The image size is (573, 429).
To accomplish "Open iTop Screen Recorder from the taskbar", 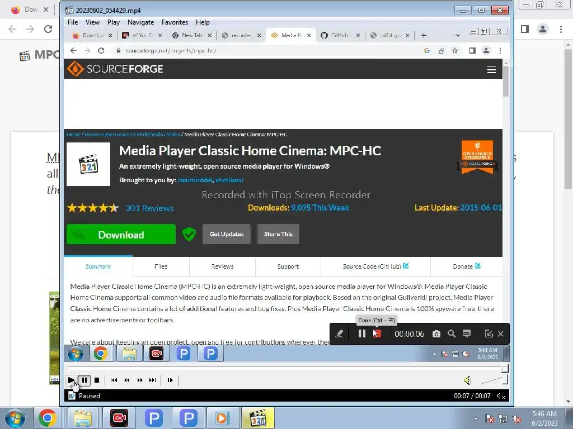I will click(x=119, y=418).
